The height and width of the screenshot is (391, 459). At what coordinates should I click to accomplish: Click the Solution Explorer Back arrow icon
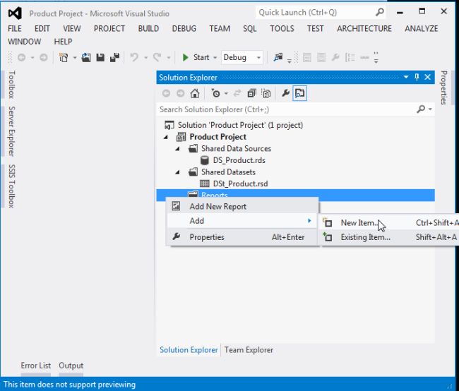pos(166,93)
